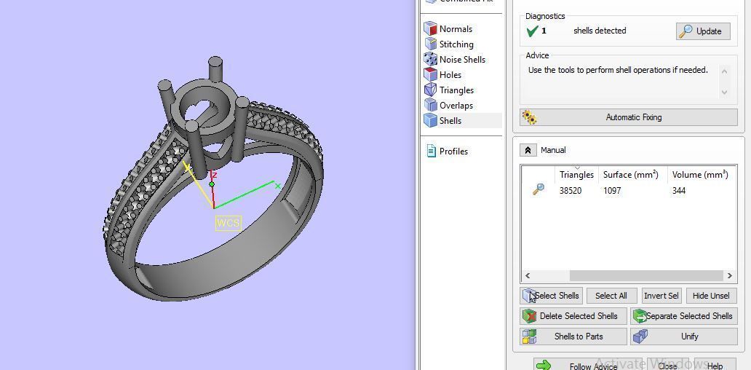Click the shell list right scroll arrow
751x370 pixels.
[x=729, y=275]
